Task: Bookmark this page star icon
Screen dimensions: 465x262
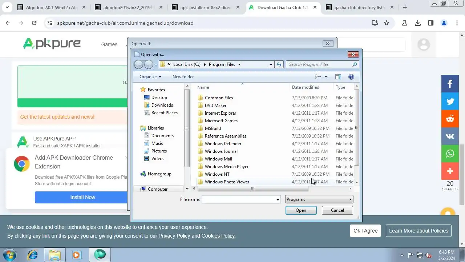Action: (x=387, y=23)
